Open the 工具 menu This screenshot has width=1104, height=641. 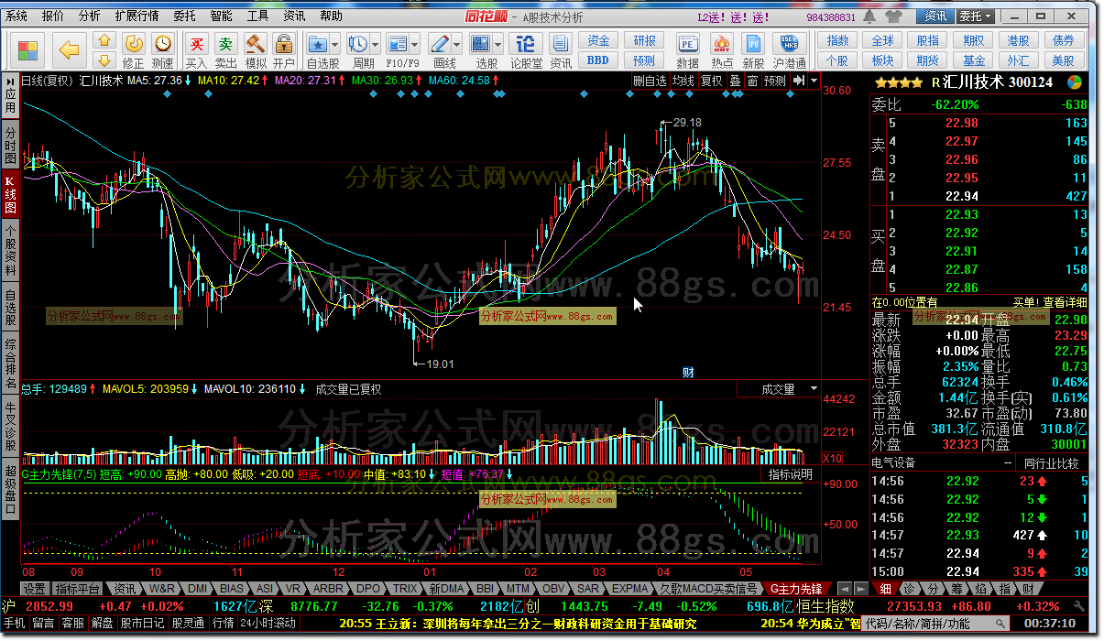click(258, 16)
